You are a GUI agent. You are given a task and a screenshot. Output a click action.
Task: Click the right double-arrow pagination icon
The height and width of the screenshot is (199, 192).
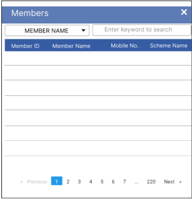click(x=181, y=182)
